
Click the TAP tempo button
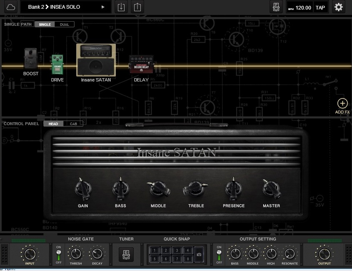click(x=320, y=7)
